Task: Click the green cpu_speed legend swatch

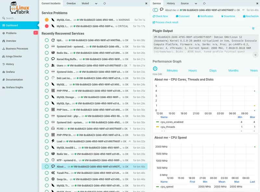Action: coord(158,187)
